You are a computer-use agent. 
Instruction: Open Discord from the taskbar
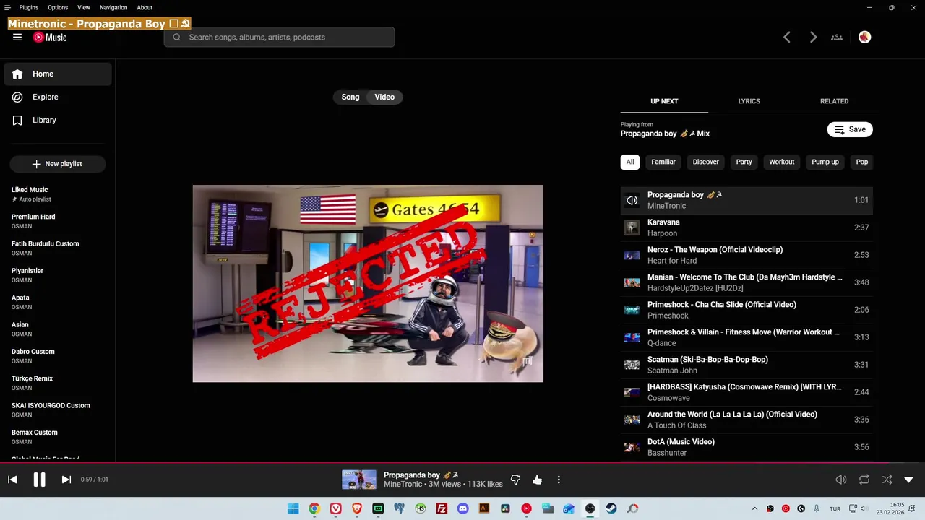click(463, 508)
